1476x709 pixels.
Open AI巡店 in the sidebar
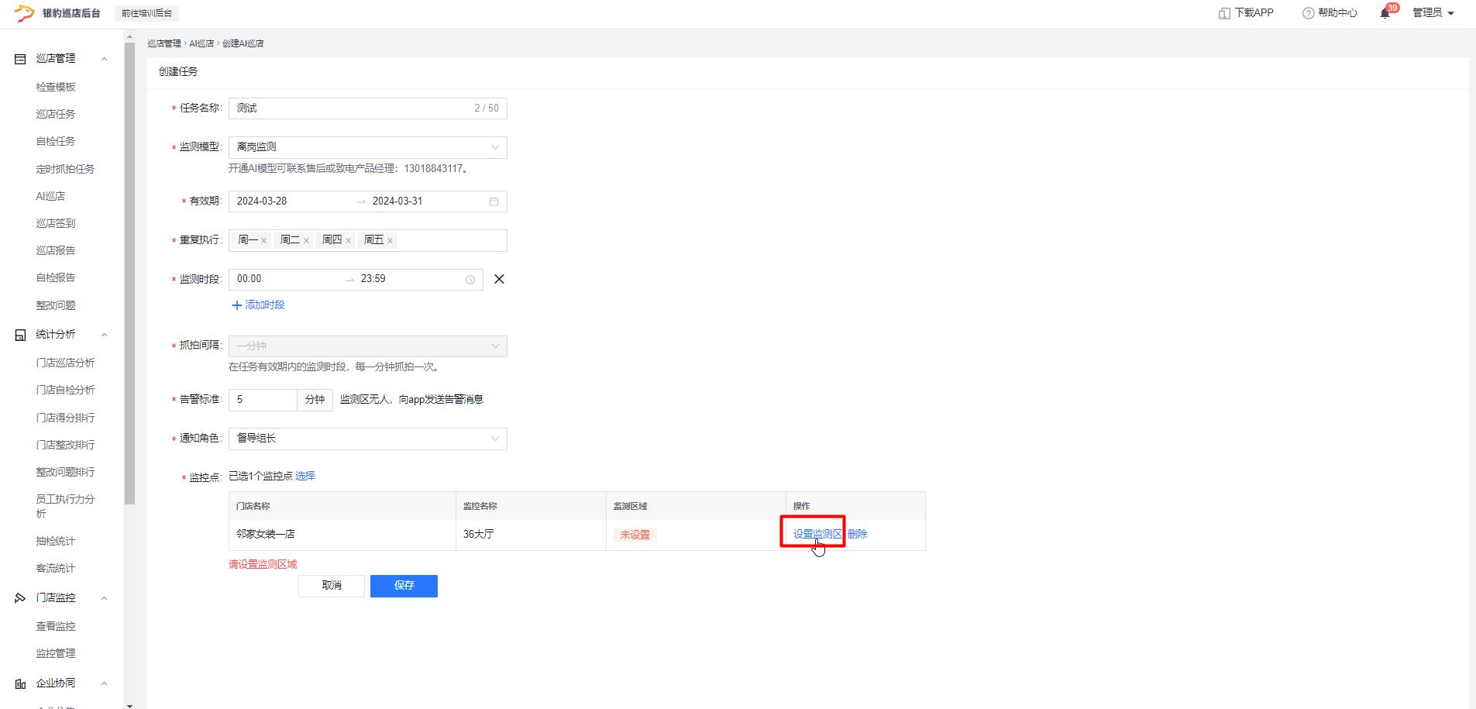click(x=50, y=196)
